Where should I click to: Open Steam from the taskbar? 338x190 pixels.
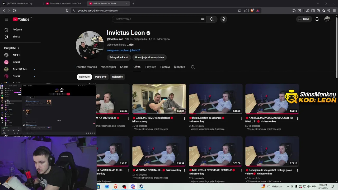[141, 187]
